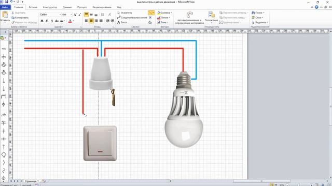Click the text block rotate tool icon
The width and height of the screenshot is (332, 186).
150,22
